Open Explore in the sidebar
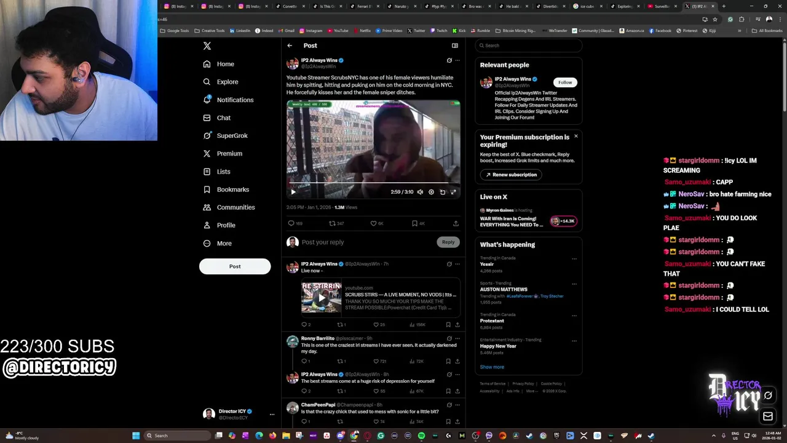Viewport: 787px width, 443px height. pyautogui.click(x=220, y=82)
